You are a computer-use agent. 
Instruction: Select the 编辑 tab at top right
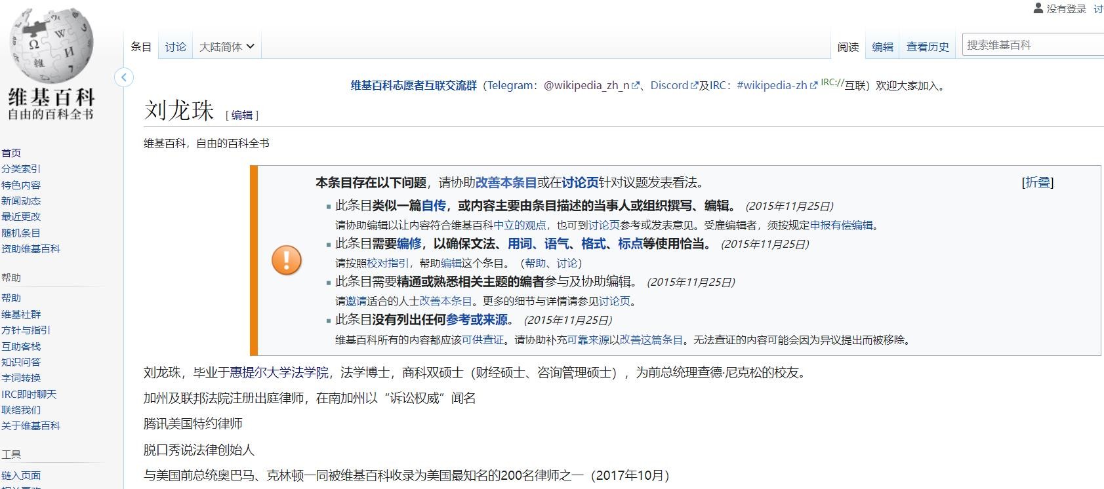point(882,47)
